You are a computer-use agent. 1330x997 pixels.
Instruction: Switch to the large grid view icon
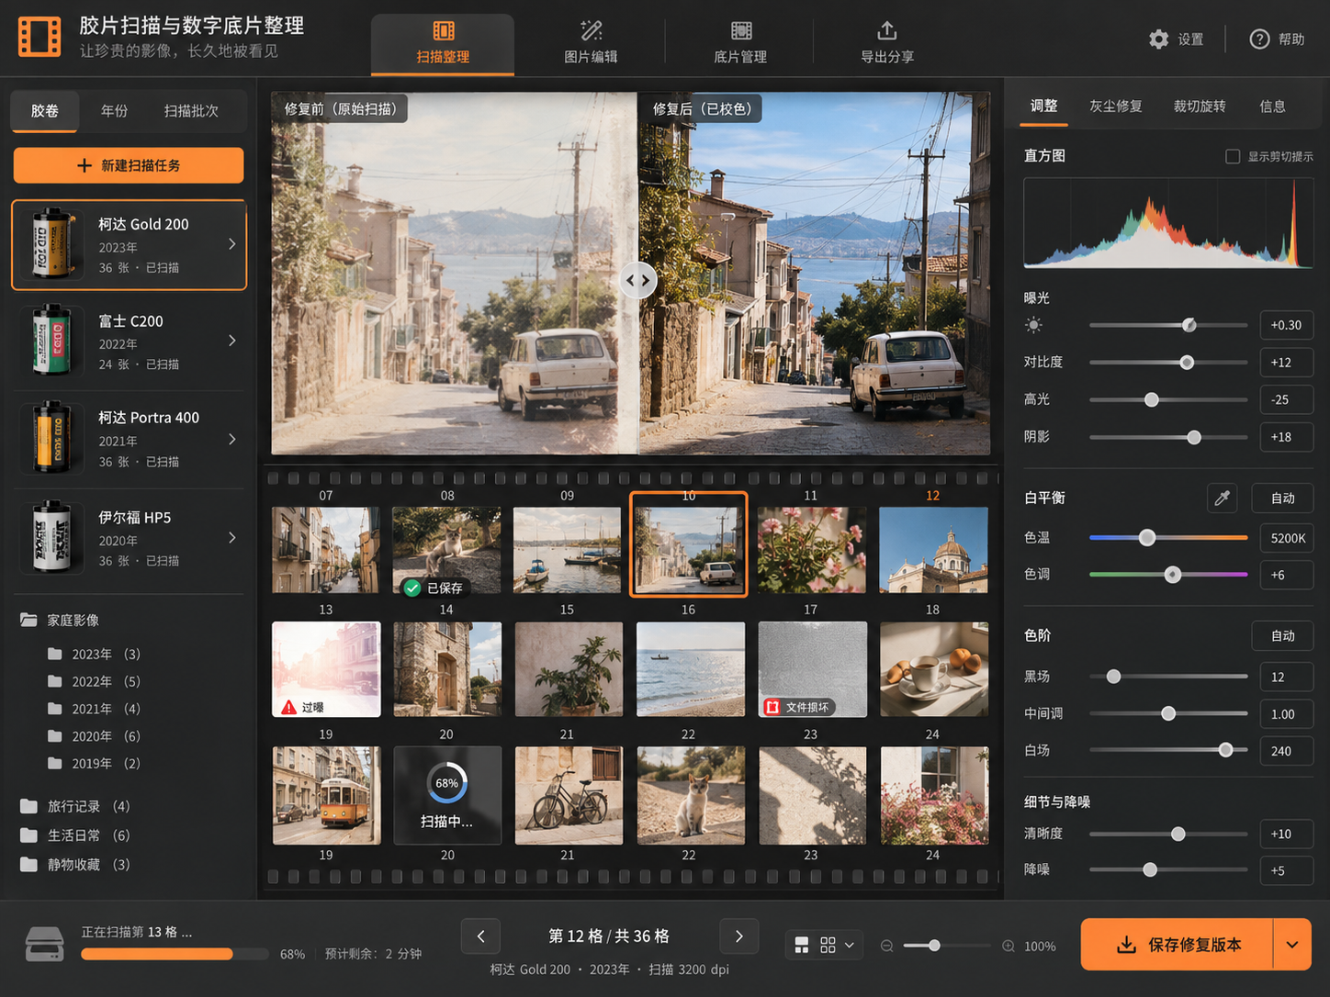tap(802, 945)
